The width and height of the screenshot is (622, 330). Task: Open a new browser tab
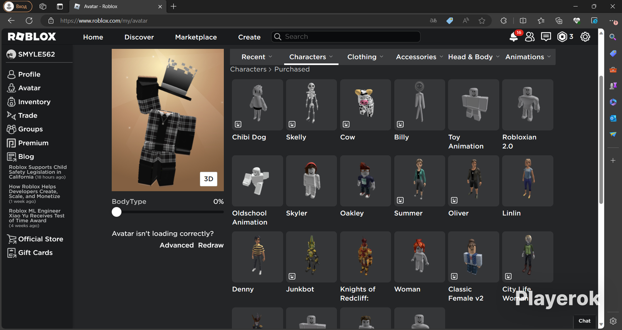point(174,6)
